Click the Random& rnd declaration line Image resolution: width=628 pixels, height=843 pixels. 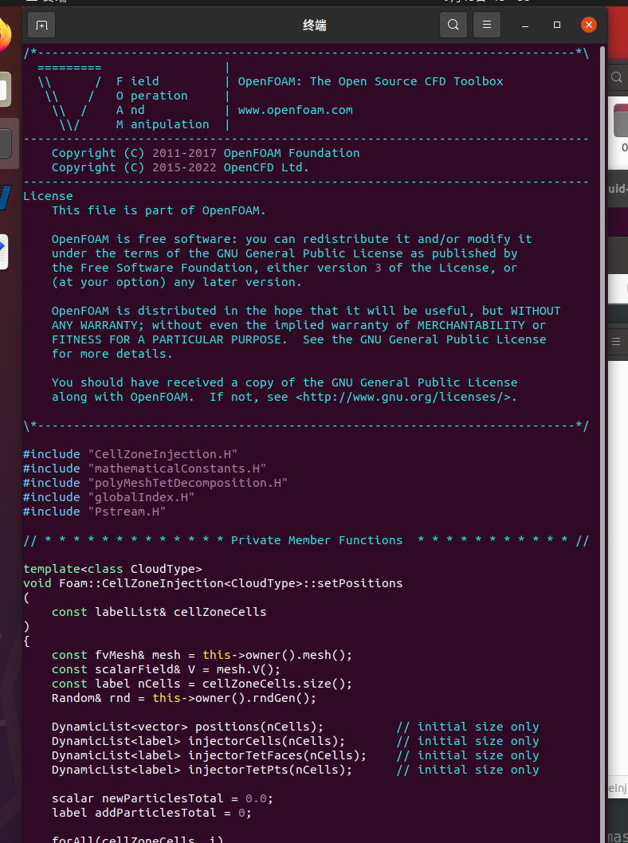[x=184, y=698]
